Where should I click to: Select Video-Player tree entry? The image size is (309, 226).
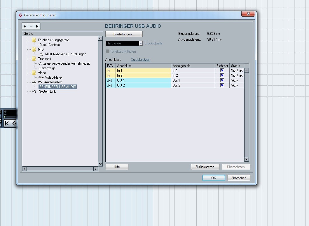coord(54,77)
